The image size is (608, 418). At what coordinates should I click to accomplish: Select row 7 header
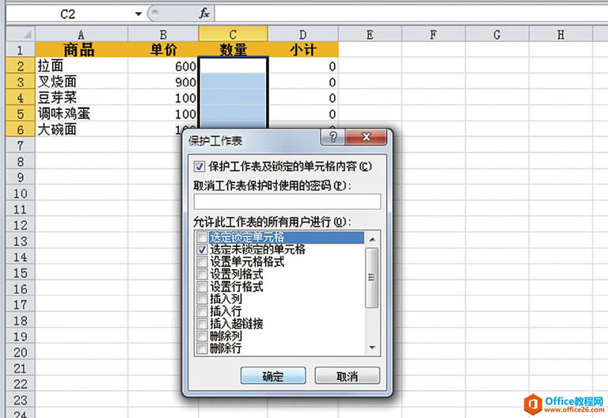coord(21,146)
